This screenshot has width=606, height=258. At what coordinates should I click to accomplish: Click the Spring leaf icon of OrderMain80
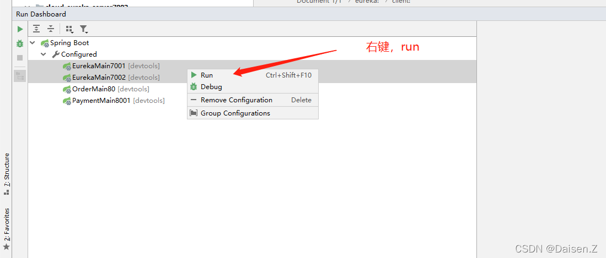tap(67, 90)
